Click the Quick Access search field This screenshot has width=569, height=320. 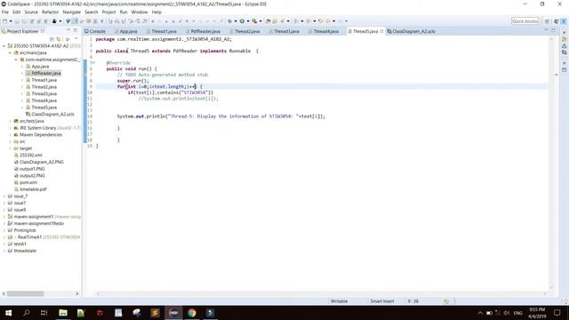(x=525, y=21)
